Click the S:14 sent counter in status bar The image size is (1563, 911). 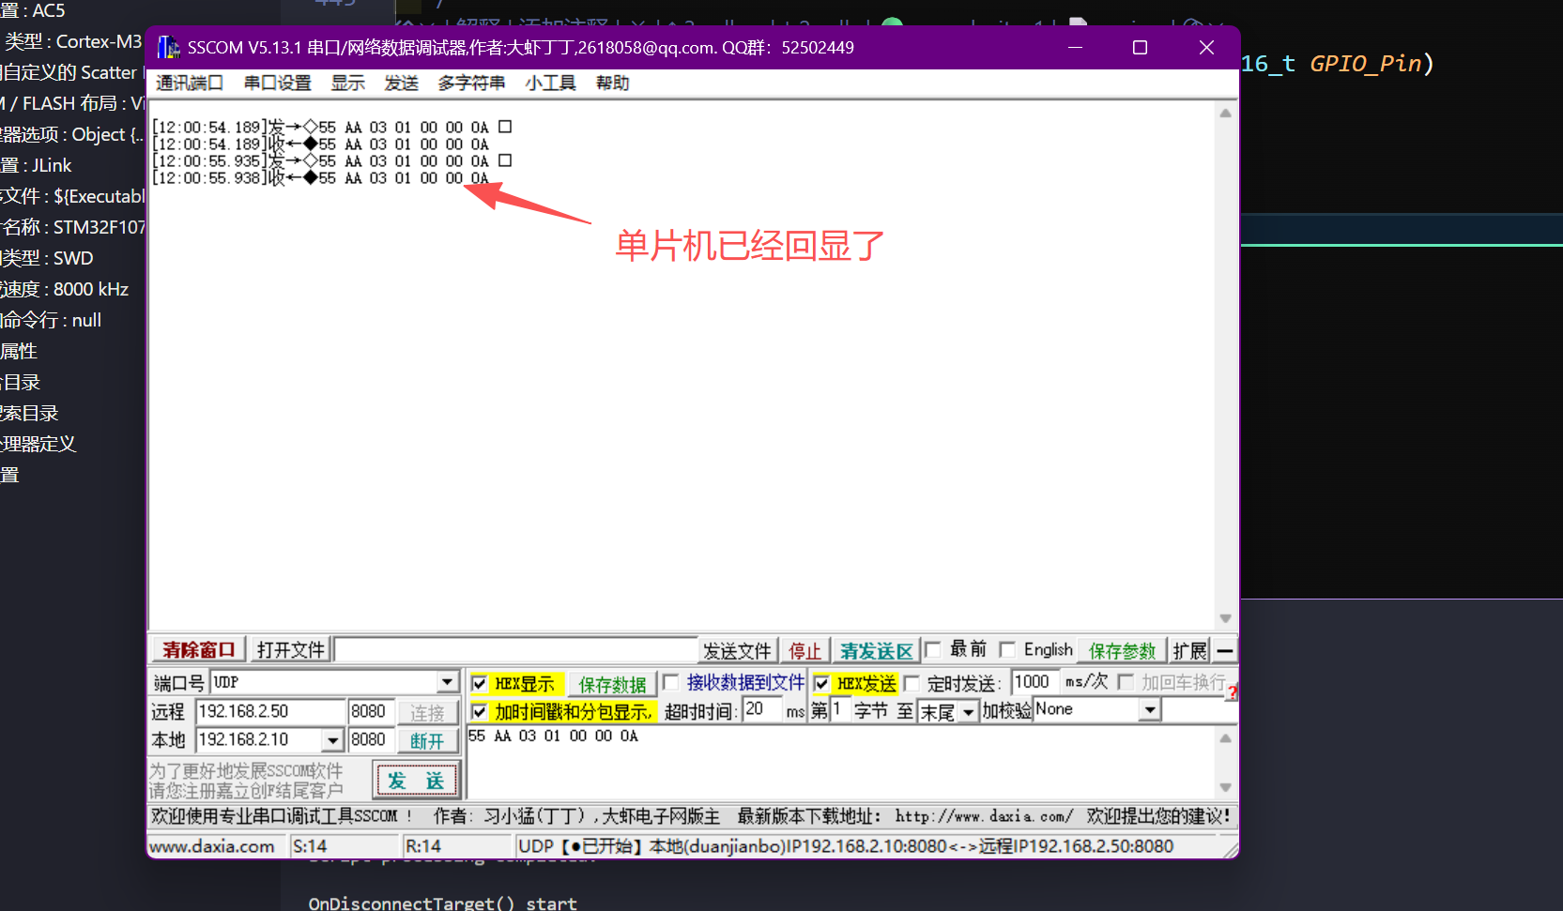(x=310, y=846)
